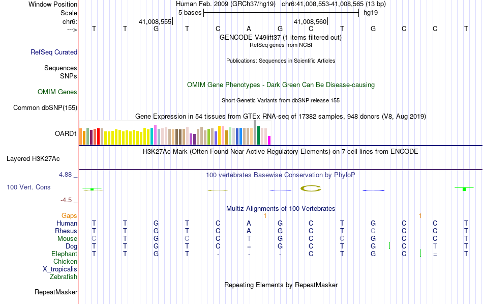Click the H3K27Ac Mark track title
The image size is (483, 304).
pyautogui.click(x=281, y=152)
